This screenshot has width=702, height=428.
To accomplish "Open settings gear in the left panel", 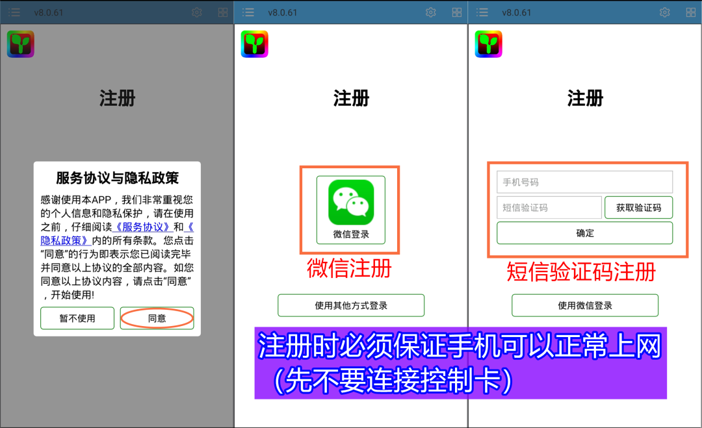I will 196,12.
